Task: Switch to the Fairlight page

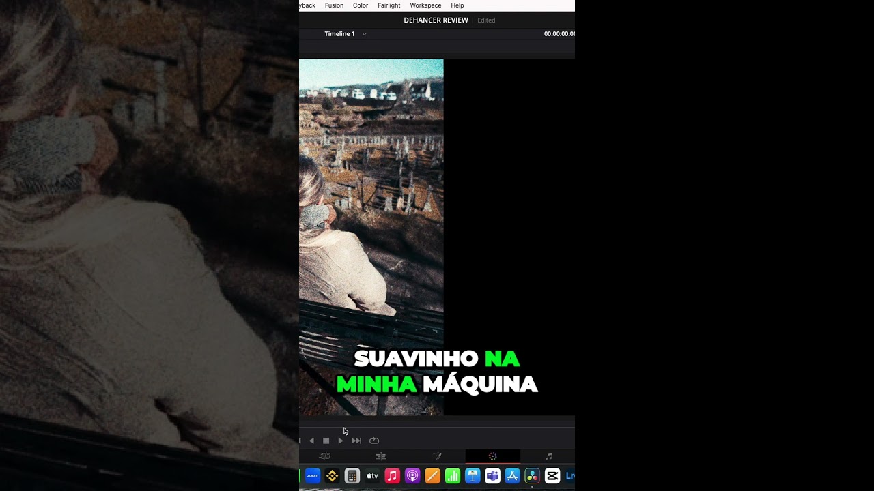Action: [548, 456]
